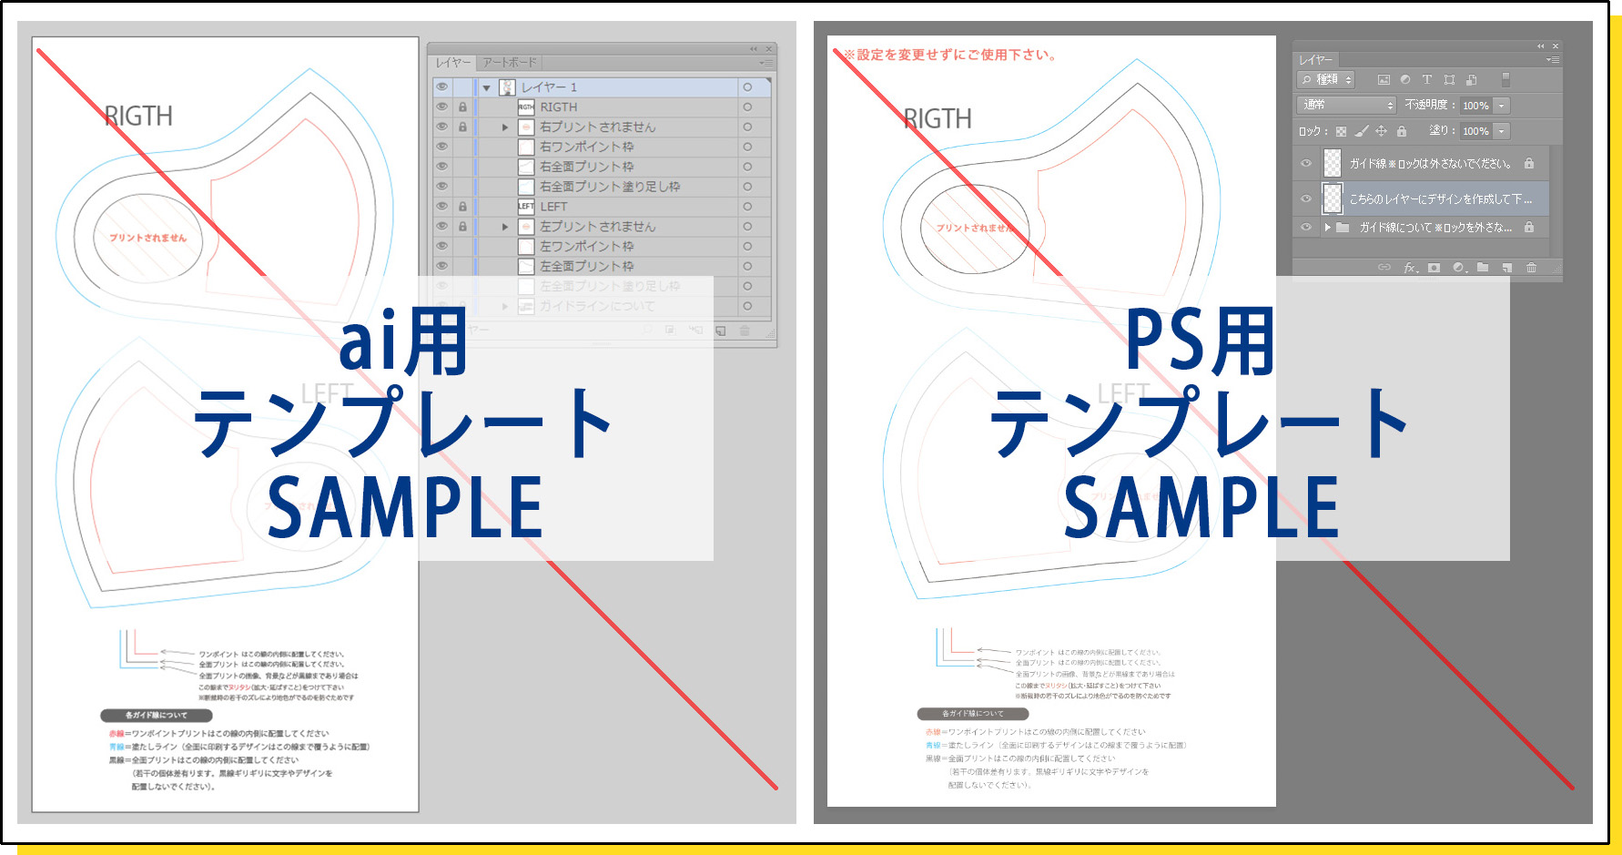Open the Photoshop layers panel menu

click(1553, 60)
